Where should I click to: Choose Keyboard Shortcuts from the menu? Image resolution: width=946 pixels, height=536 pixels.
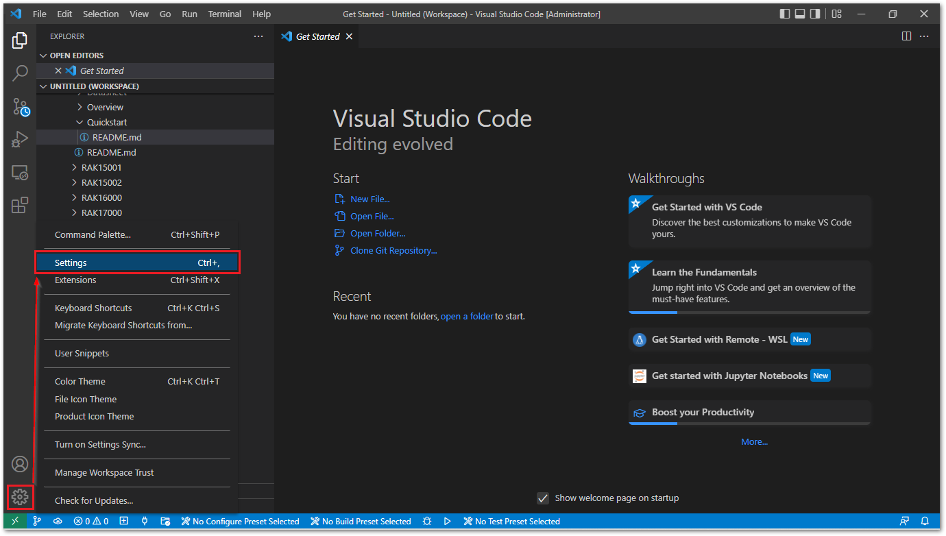pos(137,308)
